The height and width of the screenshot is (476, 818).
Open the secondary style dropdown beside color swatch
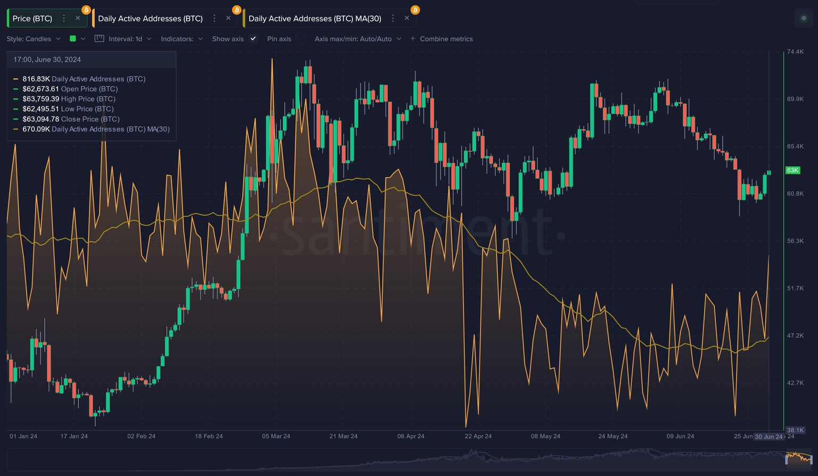84,38
